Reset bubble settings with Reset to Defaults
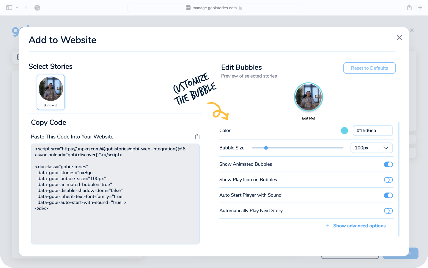428x268 pixels. pos(369,68)
